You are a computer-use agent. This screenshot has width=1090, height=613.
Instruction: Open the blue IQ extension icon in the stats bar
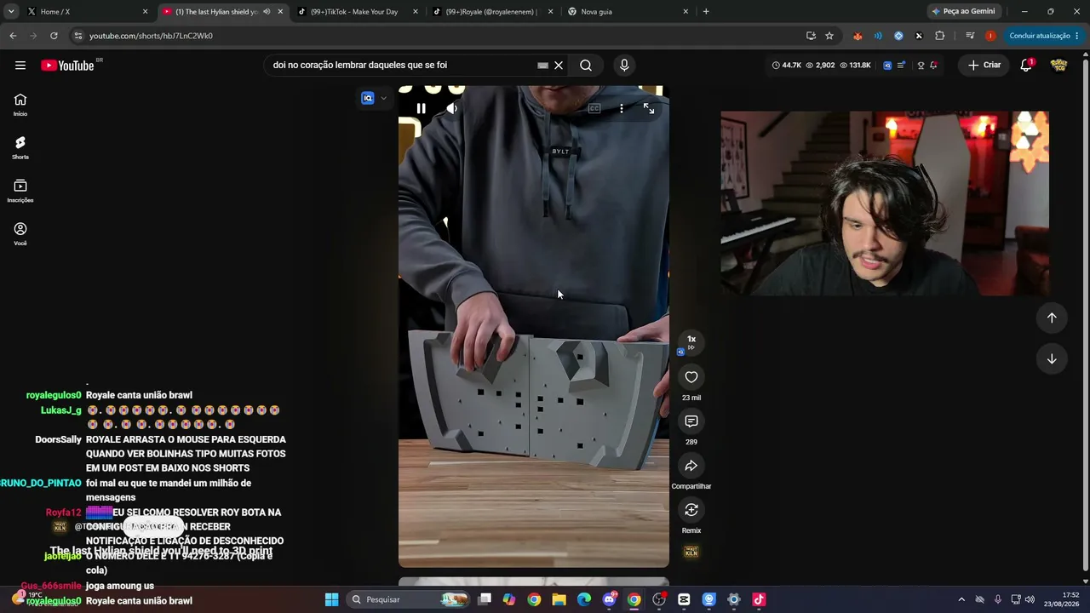tap(886, 65)
